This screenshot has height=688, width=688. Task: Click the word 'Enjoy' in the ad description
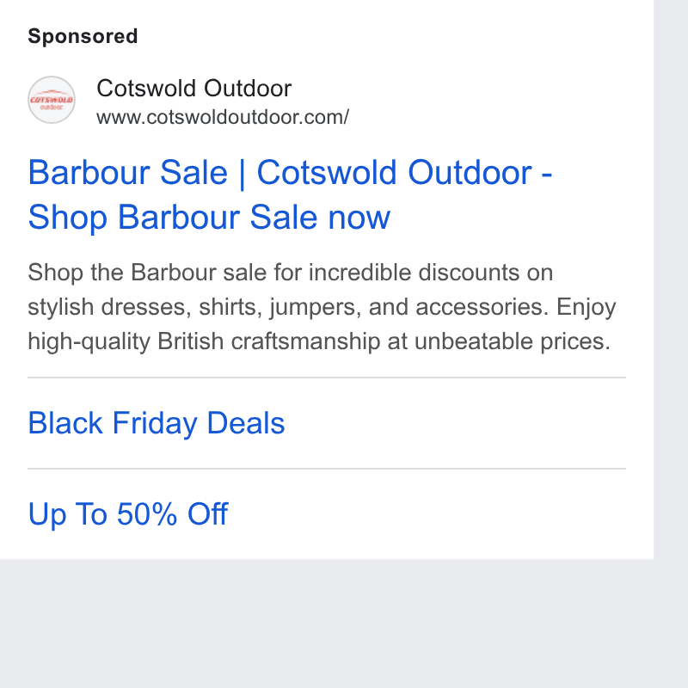click(587, 307)
